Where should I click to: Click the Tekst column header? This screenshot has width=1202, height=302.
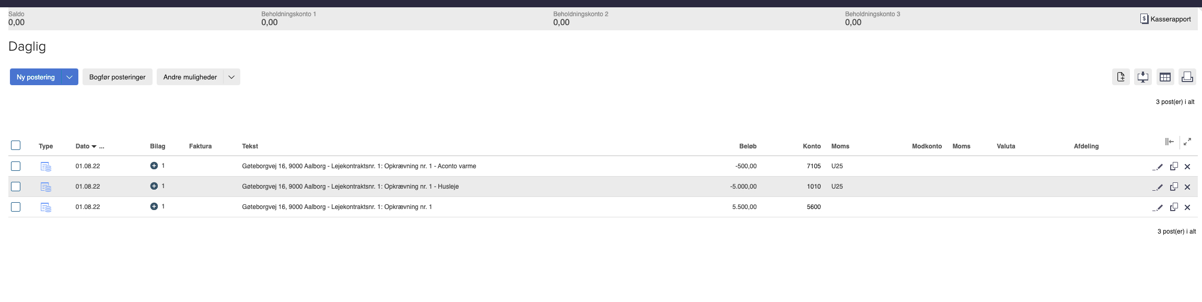tap(250, 146)
